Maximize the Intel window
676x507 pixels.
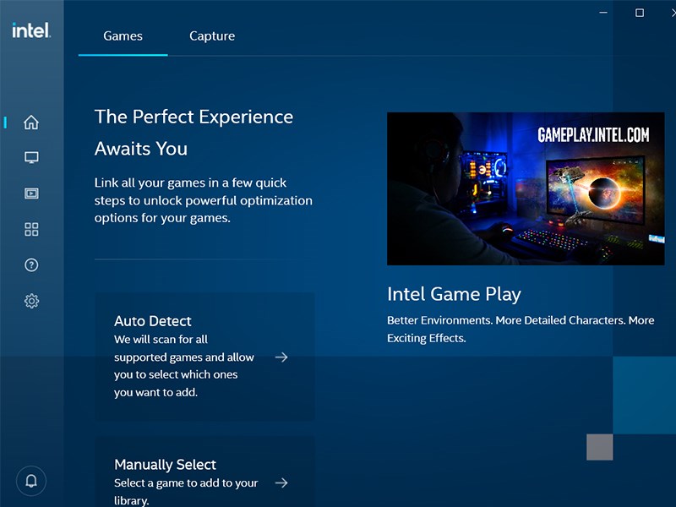pyautogui.click(x=638, y=13)
